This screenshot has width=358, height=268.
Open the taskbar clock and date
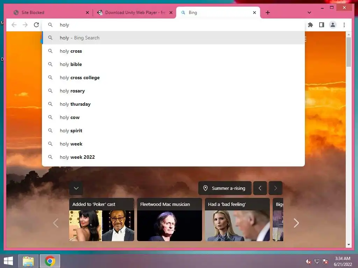pos(343,261)
